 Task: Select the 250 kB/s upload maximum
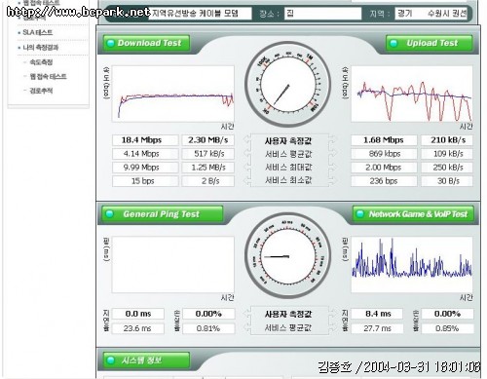[448, 168]
